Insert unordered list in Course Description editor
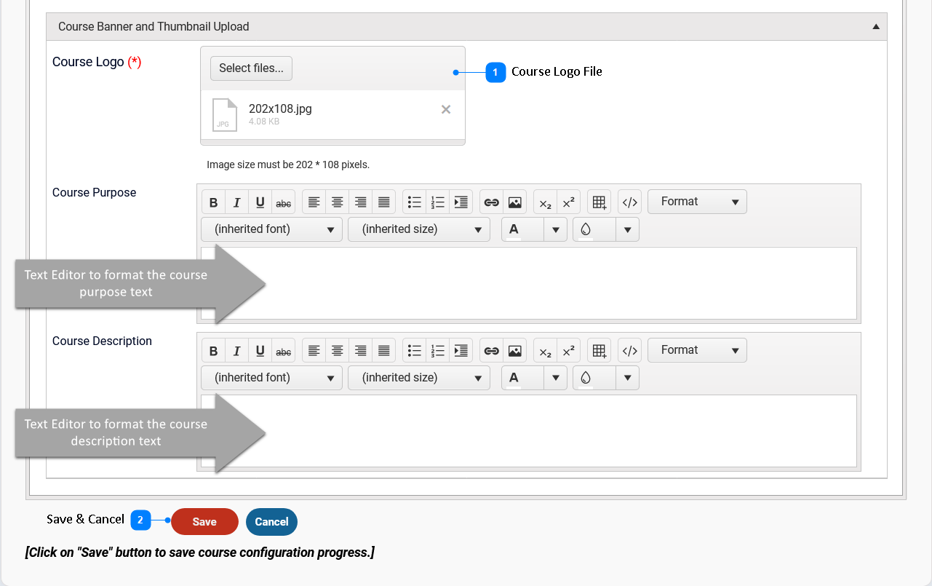The image size is (932, 586). [414, 351]
